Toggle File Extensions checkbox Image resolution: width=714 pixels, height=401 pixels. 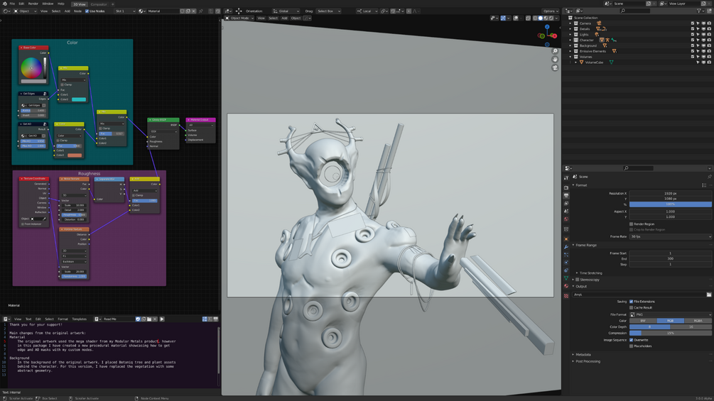(631, 302)
